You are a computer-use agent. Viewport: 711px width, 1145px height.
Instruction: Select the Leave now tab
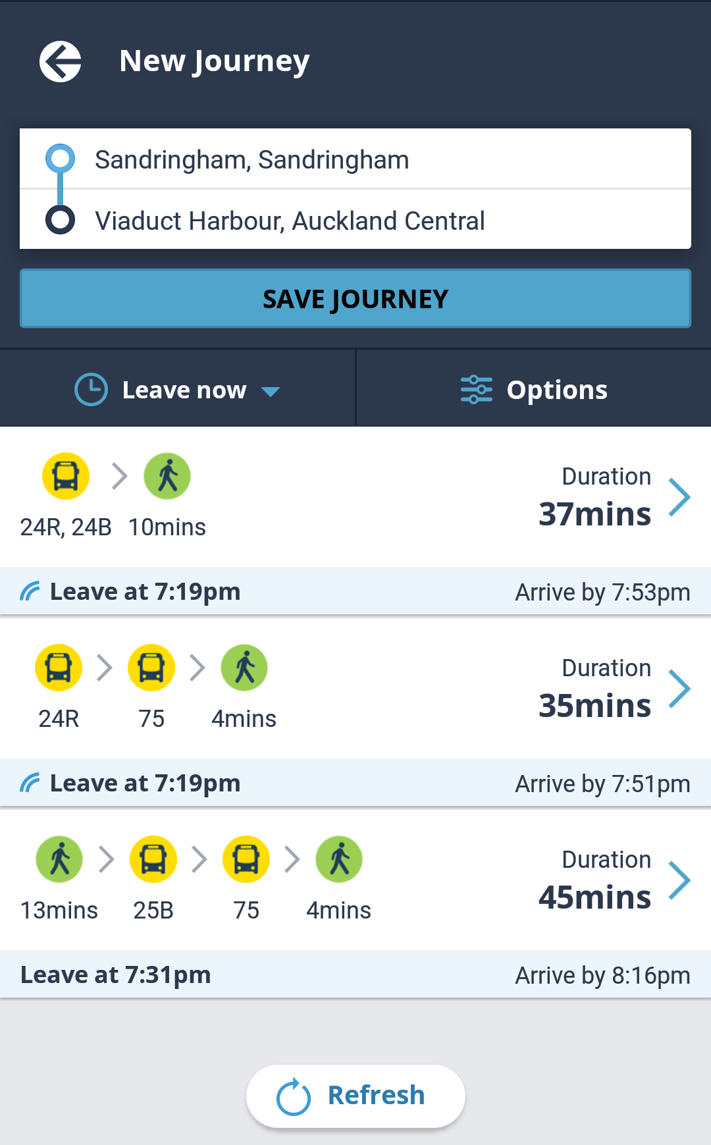tap(178, 388)
